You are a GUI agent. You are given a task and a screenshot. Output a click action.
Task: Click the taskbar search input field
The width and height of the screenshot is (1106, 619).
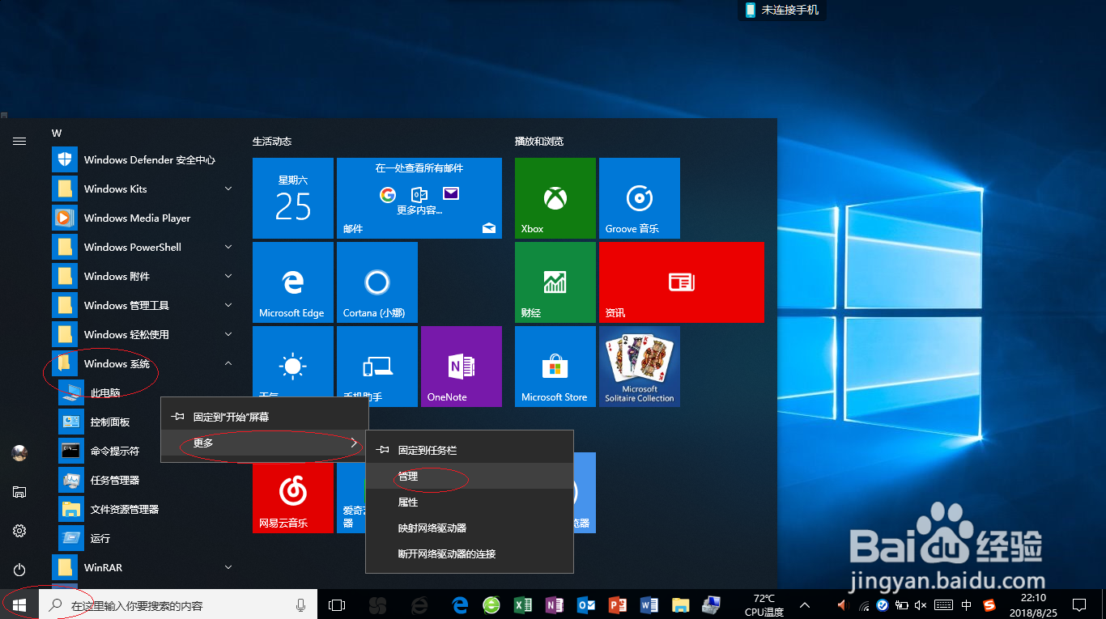178,604
